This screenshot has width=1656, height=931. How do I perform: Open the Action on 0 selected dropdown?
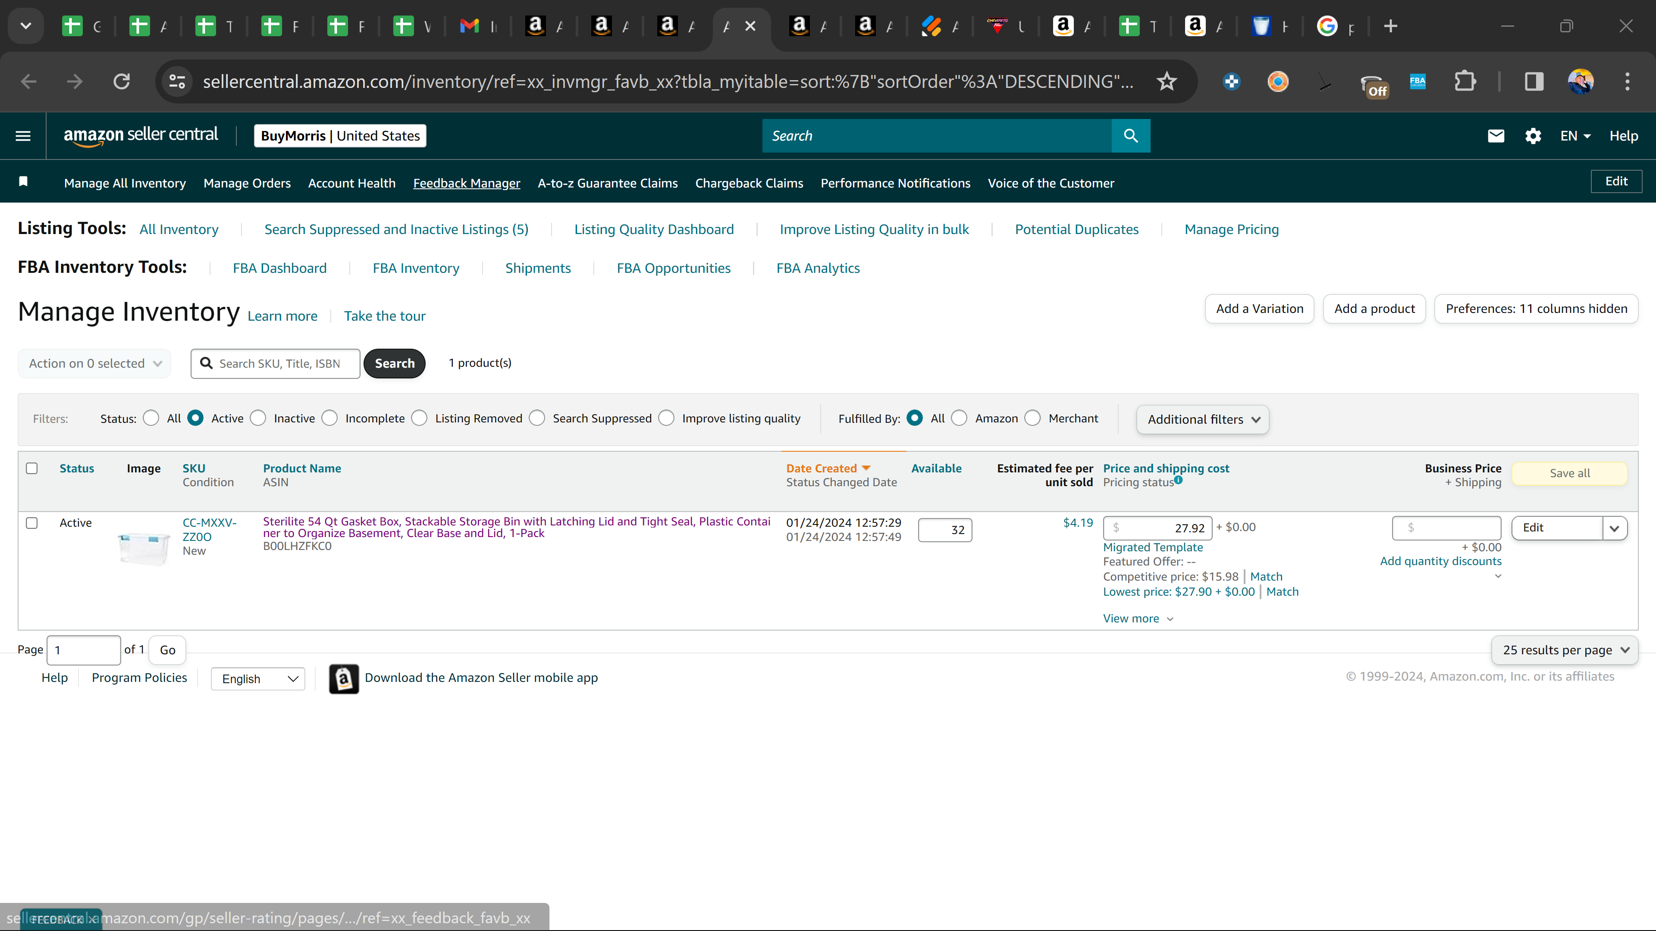94,364
